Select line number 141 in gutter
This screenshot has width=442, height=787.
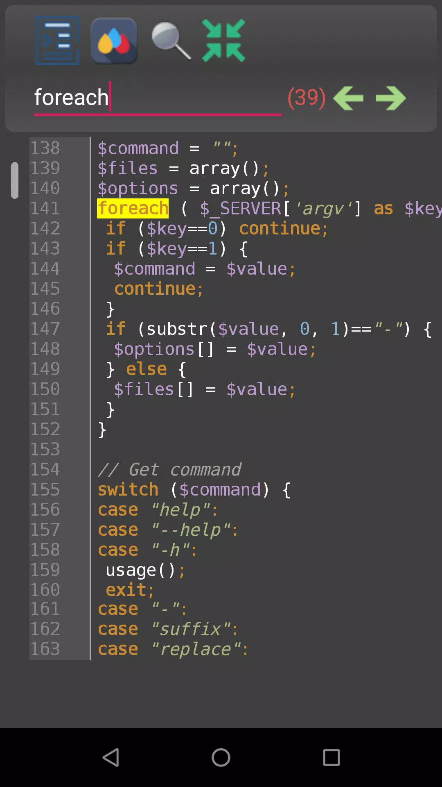pyautogui.click(x=45, y=208)
